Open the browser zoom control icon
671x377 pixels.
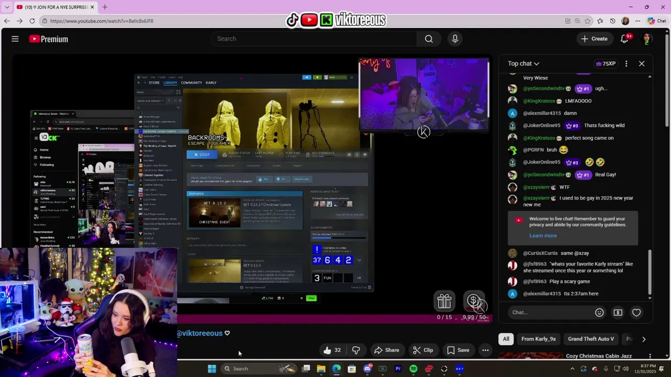577,21
